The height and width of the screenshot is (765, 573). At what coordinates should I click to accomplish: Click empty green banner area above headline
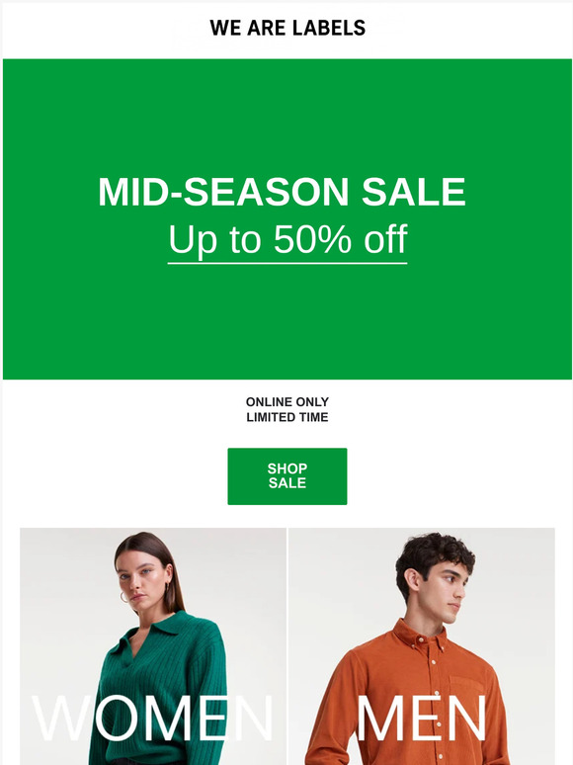287,115
